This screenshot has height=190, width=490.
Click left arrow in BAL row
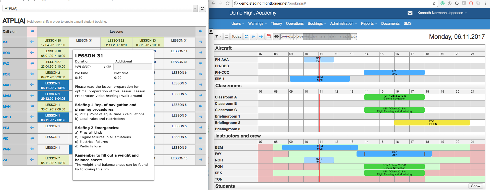(32, 42)
